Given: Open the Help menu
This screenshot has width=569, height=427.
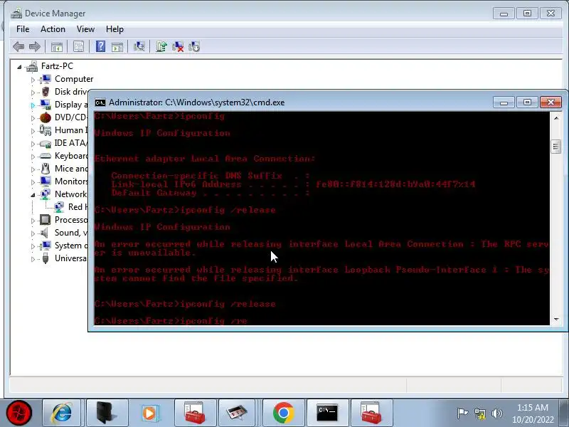Looking at the screenshot, I should [115, 29].
